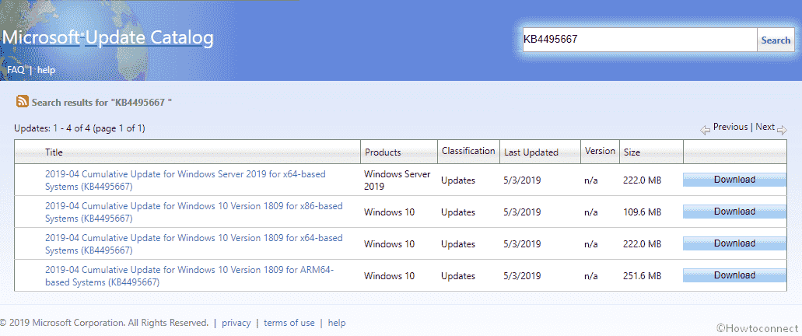This screenshot has height=336, width=802.
Task: Open the Windows 10 x86-based update title
Action: point(194,212)
